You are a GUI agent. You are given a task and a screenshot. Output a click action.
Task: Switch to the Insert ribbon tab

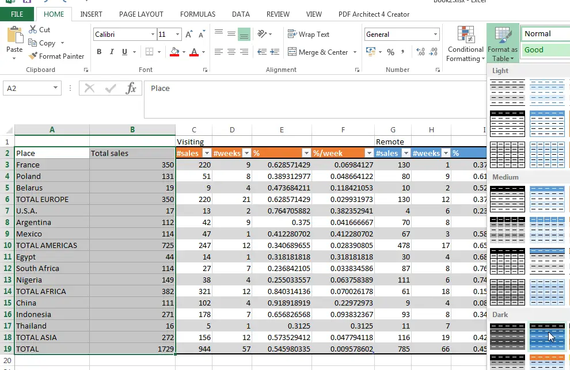[x=91, y=14]
